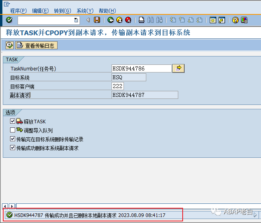Click the green Enter checkmark icon
The image size is (261, 223).
9,20
